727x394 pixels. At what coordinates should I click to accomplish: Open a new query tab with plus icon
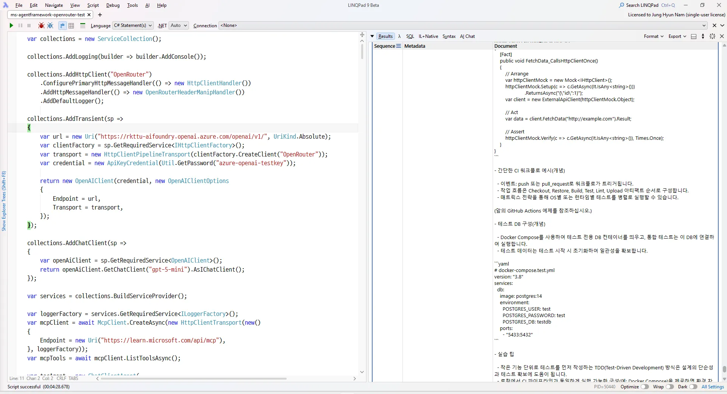pyautogui.click(x=100, y=15)
